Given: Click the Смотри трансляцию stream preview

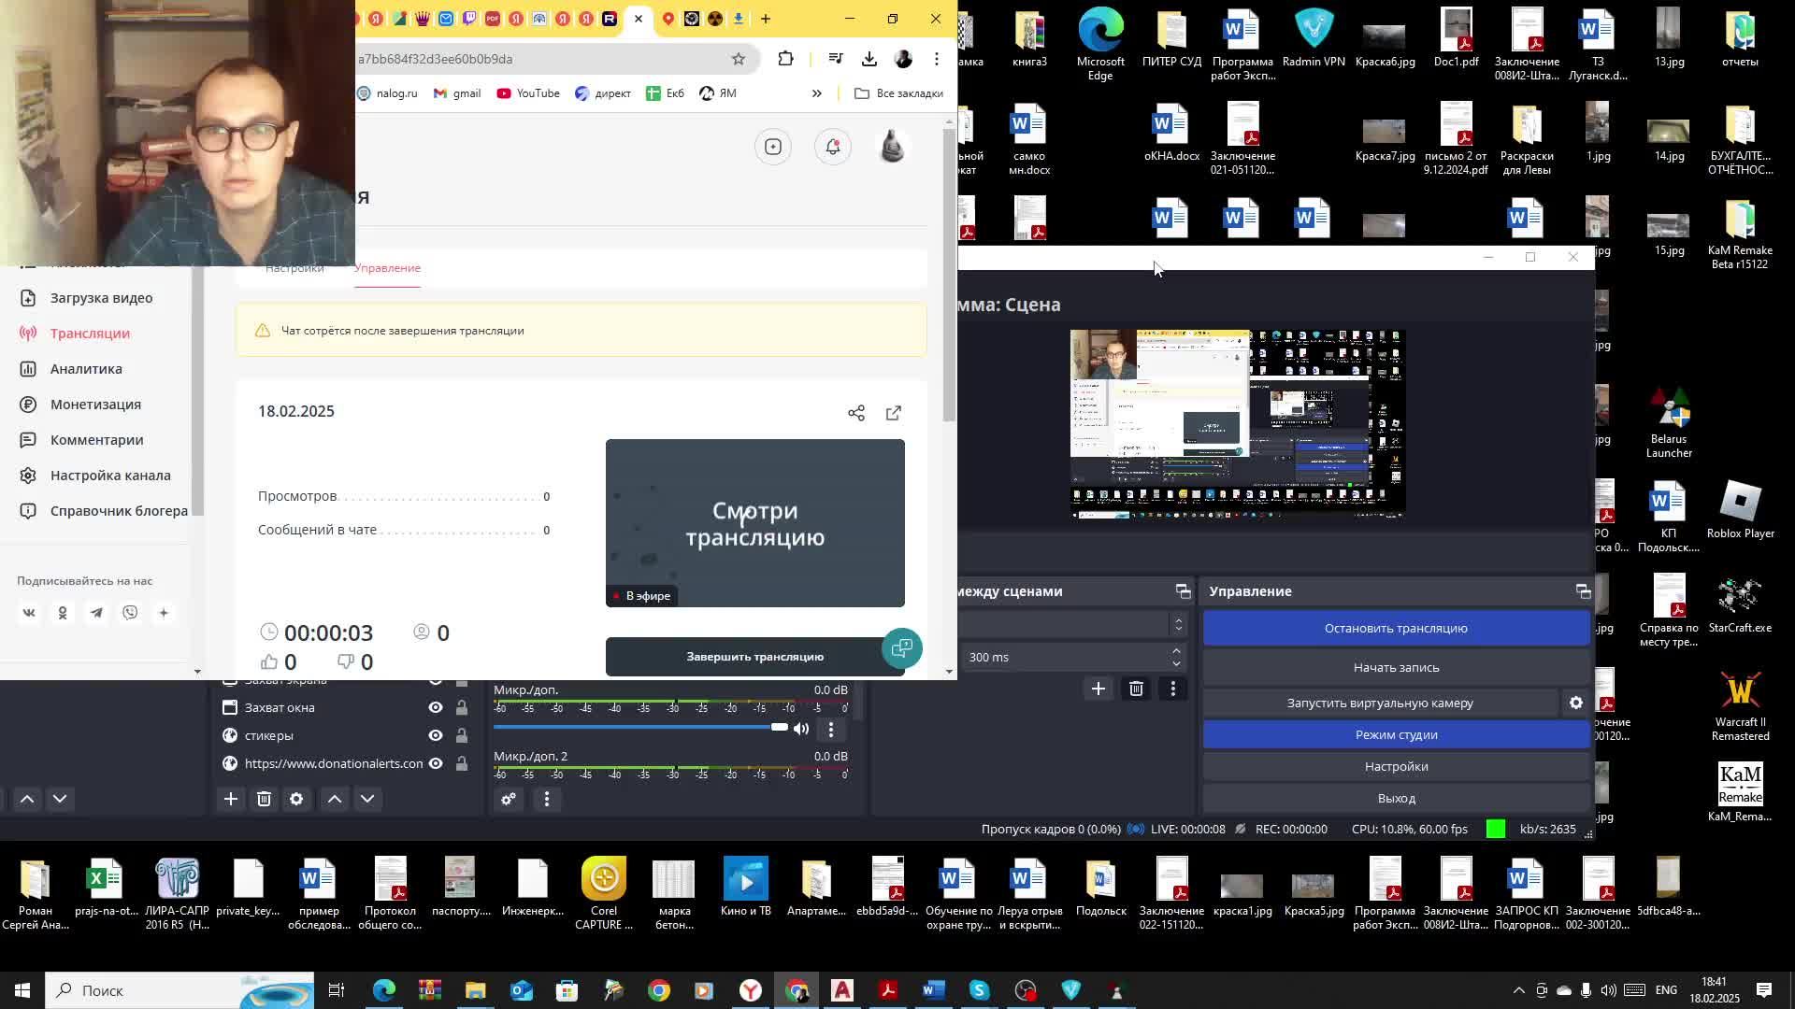Looking at the screenshot, I should (755, 523).
